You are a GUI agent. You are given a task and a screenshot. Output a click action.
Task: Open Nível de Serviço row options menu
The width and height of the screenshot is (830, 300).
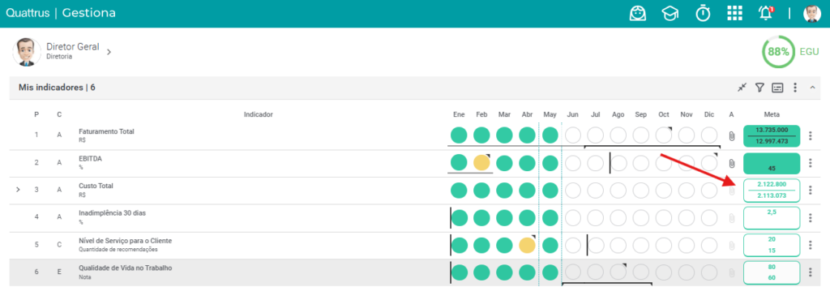pos(811,245)
